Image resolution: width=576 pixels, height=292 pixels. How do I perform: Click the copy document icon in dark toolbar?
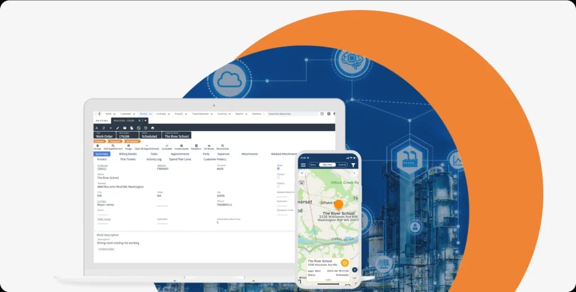pyautogui.click(x=132, y=128)
